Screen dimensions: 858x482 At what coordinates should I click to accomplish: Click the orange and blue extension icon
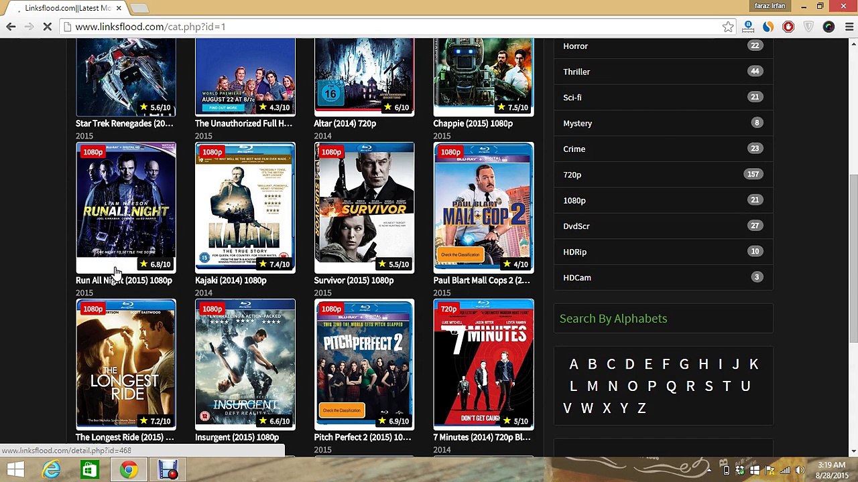tap(768, 27)
